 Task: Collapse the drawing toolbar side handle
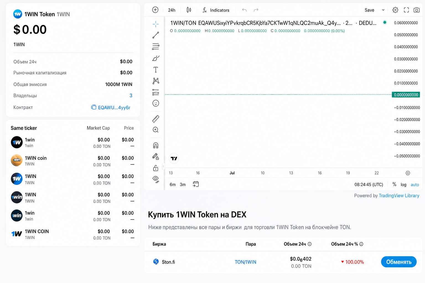click(x=163, y=166)
